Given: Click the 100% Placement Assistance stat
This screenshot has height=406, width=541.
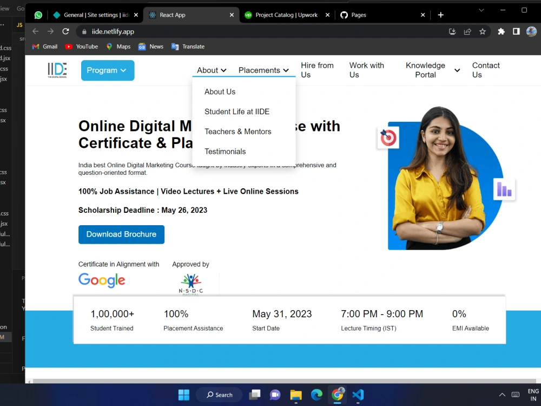Looking at the screenshot, I should coord(193,320).
